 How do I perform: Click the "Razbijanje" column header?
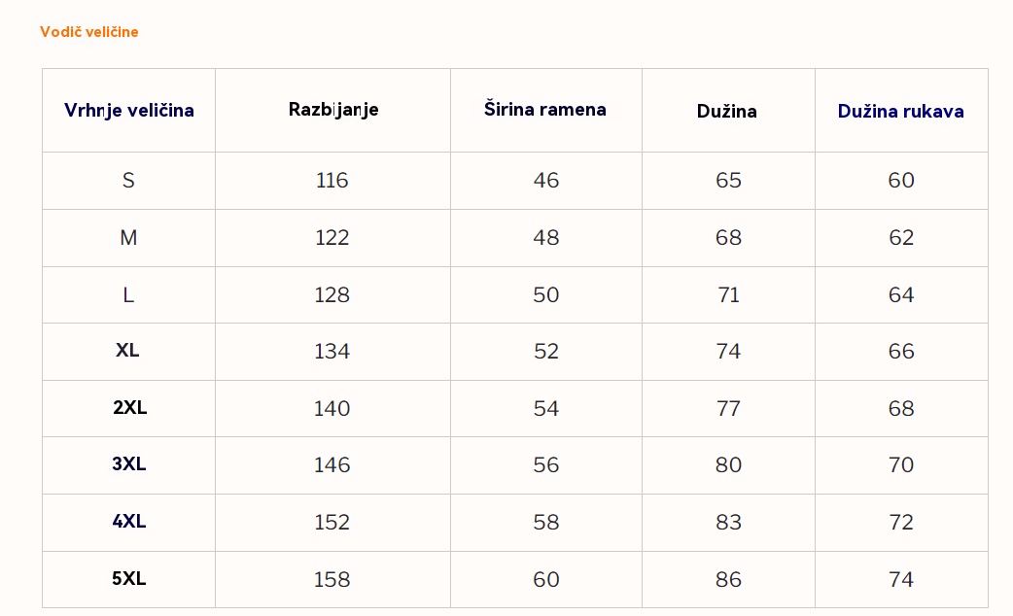[x=333, y=110]
